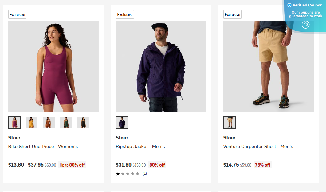Click the "Exclusive" badge on the Ripstop Jacket

pyautogui.click(x=124, y=14)
